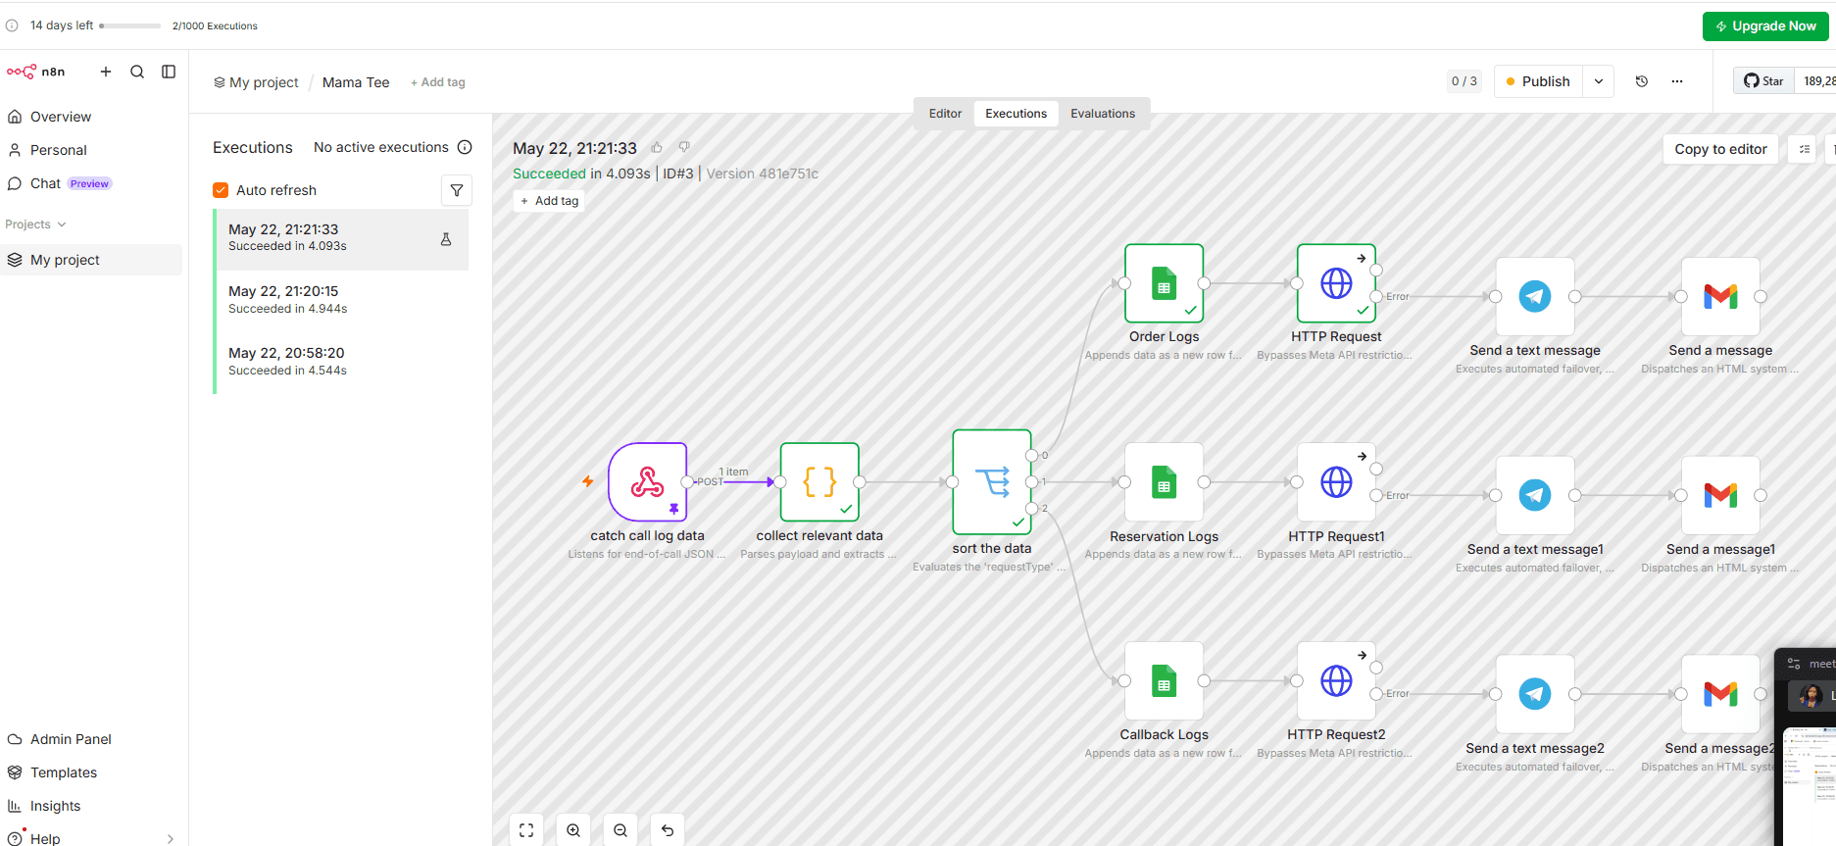Click the GitHub Star button

click(1763, 81)
